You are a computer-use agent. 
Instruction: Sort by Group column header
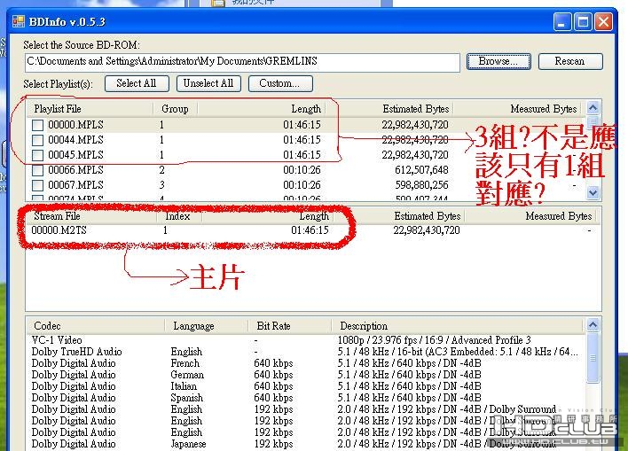[175, 109]
